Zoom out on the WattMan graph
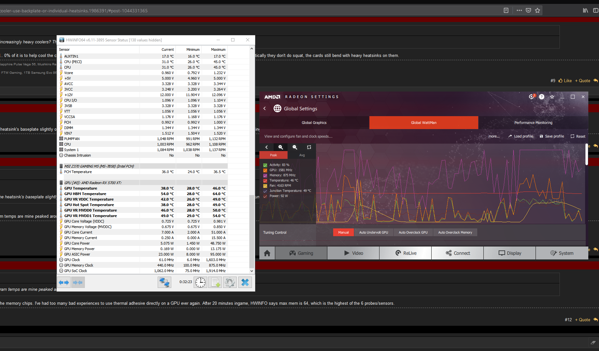 pyautogui.click(x=295, y=147)
